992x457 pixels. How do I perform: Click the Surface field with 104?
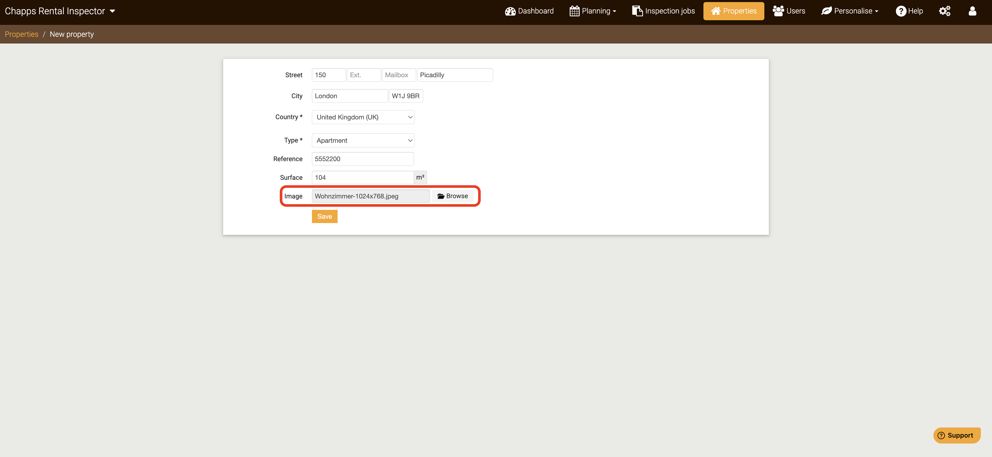click(363, 177)
